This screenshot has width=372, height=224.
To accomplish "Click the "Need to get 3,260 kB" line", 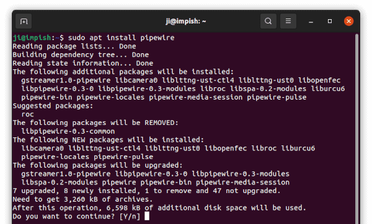I will click(82, 199).
